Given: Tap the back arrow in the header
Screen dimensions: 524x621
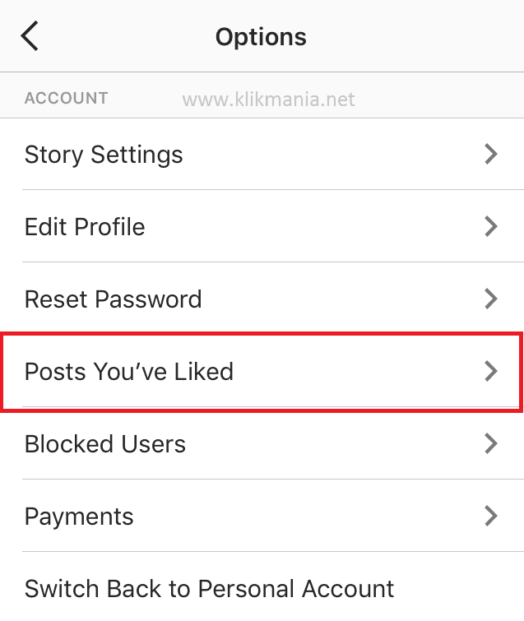Looking at the screenshot, I should pyautogui.click(x=30, y=36).
